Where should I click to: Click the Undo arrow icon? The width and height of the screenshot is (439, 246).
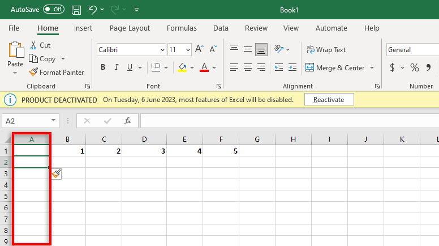[92, 10]
